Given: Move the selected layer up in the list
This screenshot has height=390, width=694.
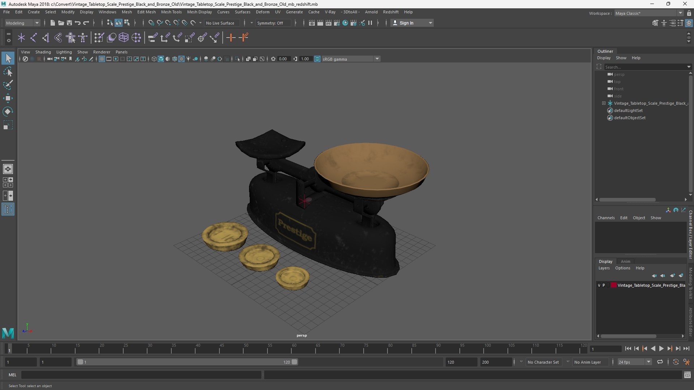Looking at the screenshot, I should point(655,276).
